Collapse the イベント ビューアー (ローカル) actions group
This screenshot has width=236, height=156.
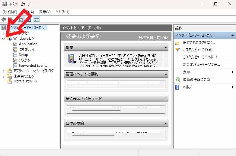[x=232, y=35]
